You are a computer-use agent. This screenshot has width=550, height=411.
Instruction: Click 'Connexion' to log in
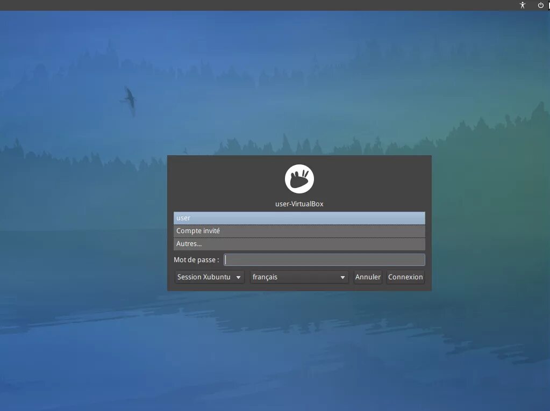pos(405,277)
